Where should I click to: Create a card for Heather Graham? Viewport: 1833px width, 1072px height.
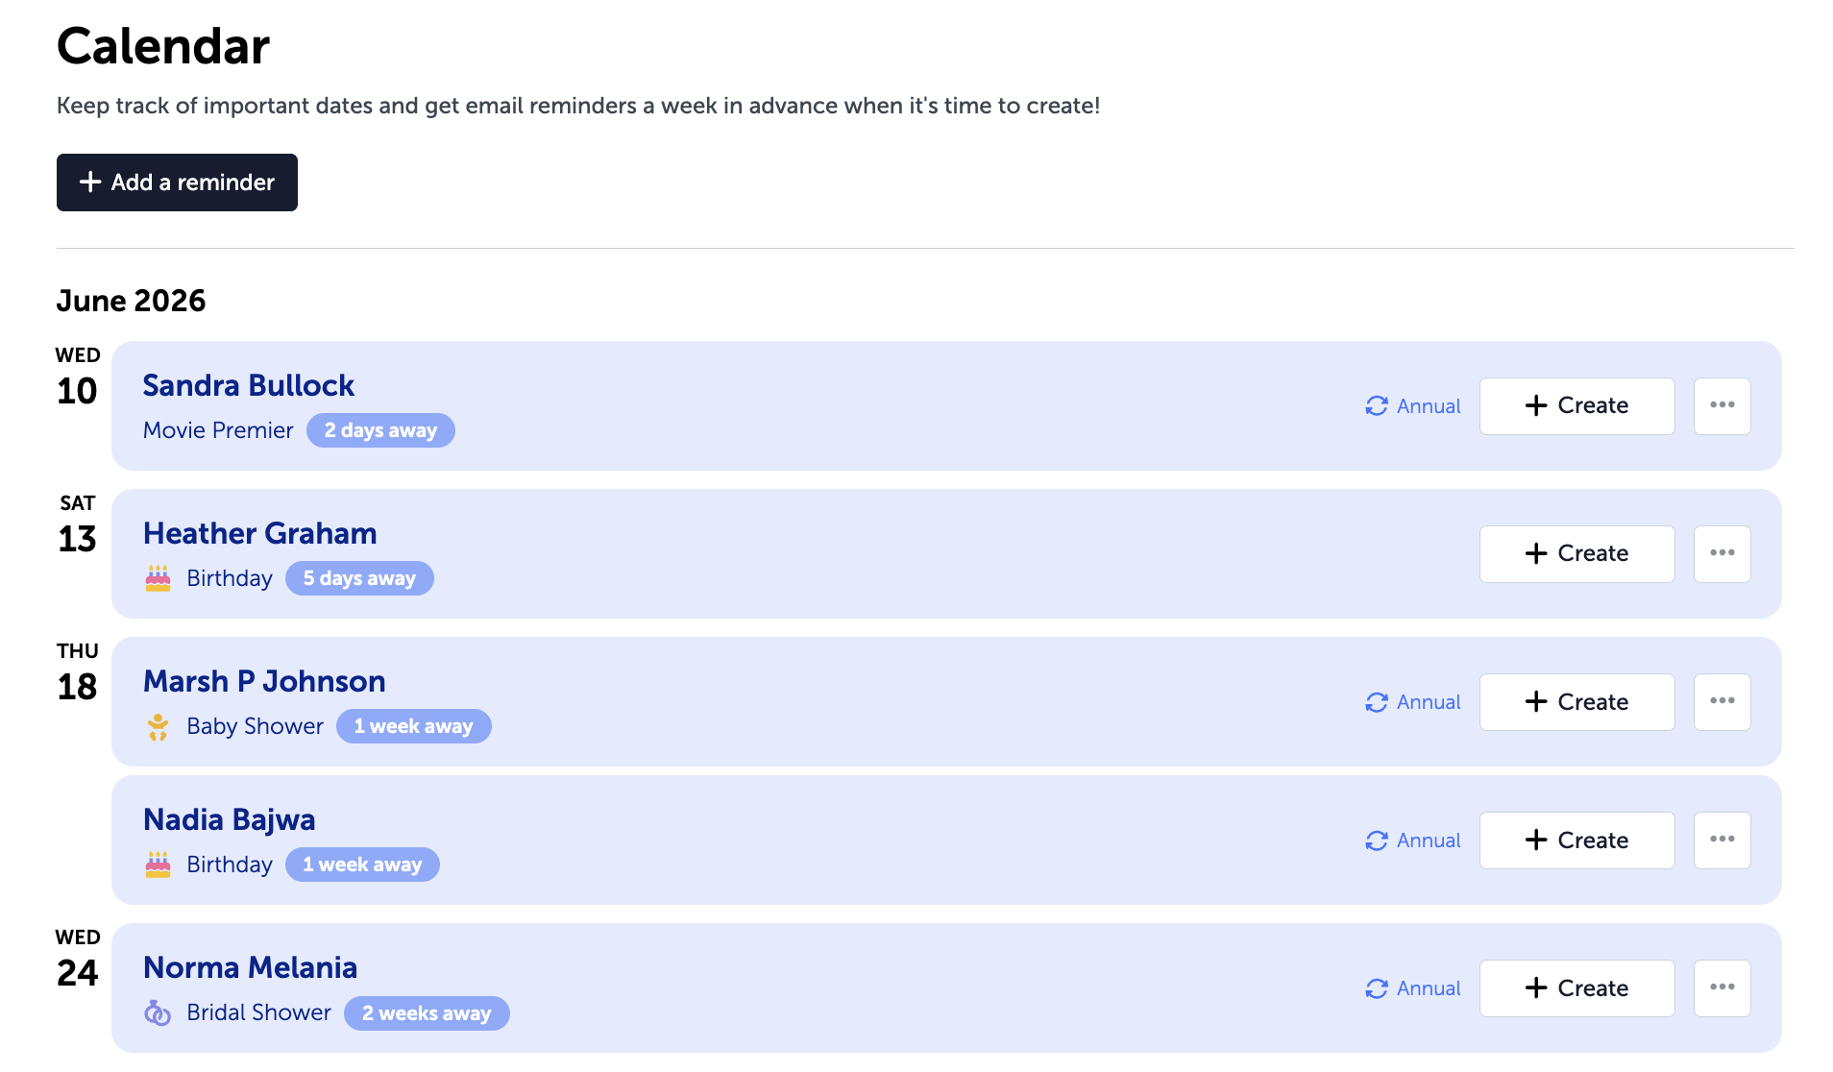[x=1576, y=553]
